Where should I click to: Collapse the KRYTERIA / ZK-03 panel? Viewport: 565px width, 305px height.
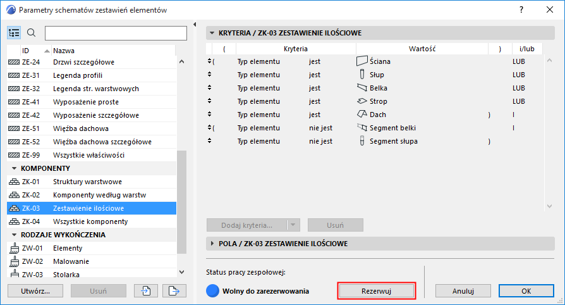pyautogui.click(x=212, y=33)
